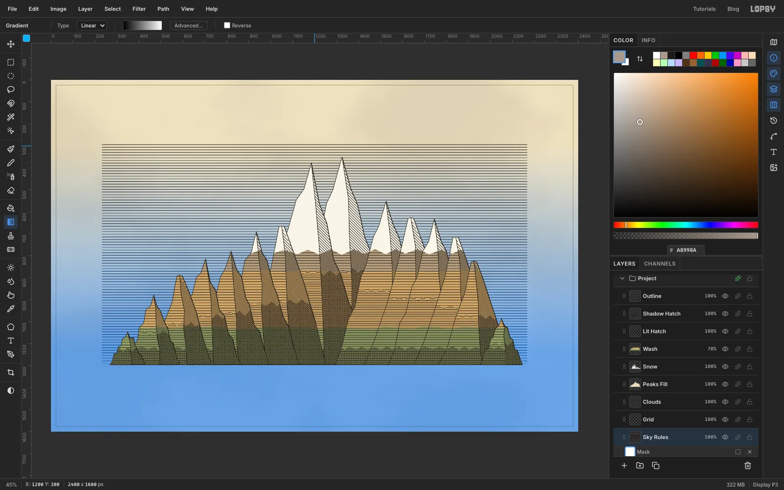This screenshot has width=784, height=490.
Task: Hide the Shadow Hatch layer
Action: 725,314
